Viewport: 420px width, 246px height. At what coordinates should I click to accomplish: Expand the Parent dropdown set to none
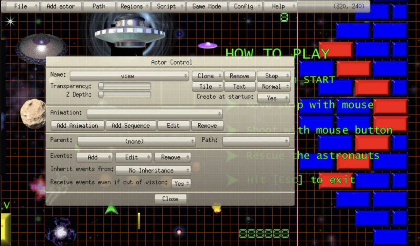coord(136,141)
